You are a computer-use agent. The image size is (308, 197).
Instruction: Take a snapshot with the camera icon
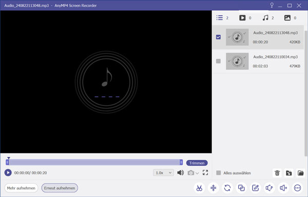pos(191,173)
